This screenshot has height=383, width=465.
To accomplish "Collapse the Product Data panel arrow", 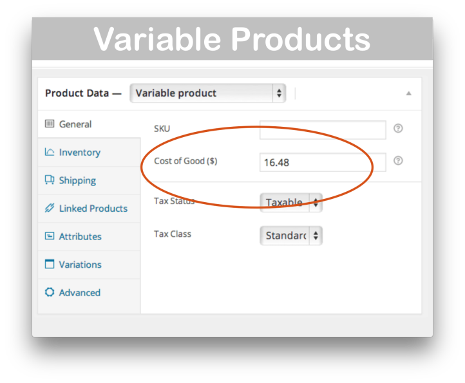I will (408, 93).
